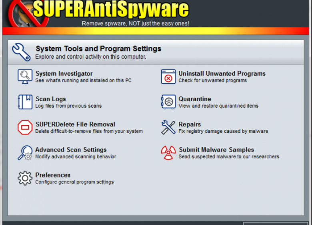Click 'Configure general program settings' text
The image size is (312, 225).
point(74,182)
